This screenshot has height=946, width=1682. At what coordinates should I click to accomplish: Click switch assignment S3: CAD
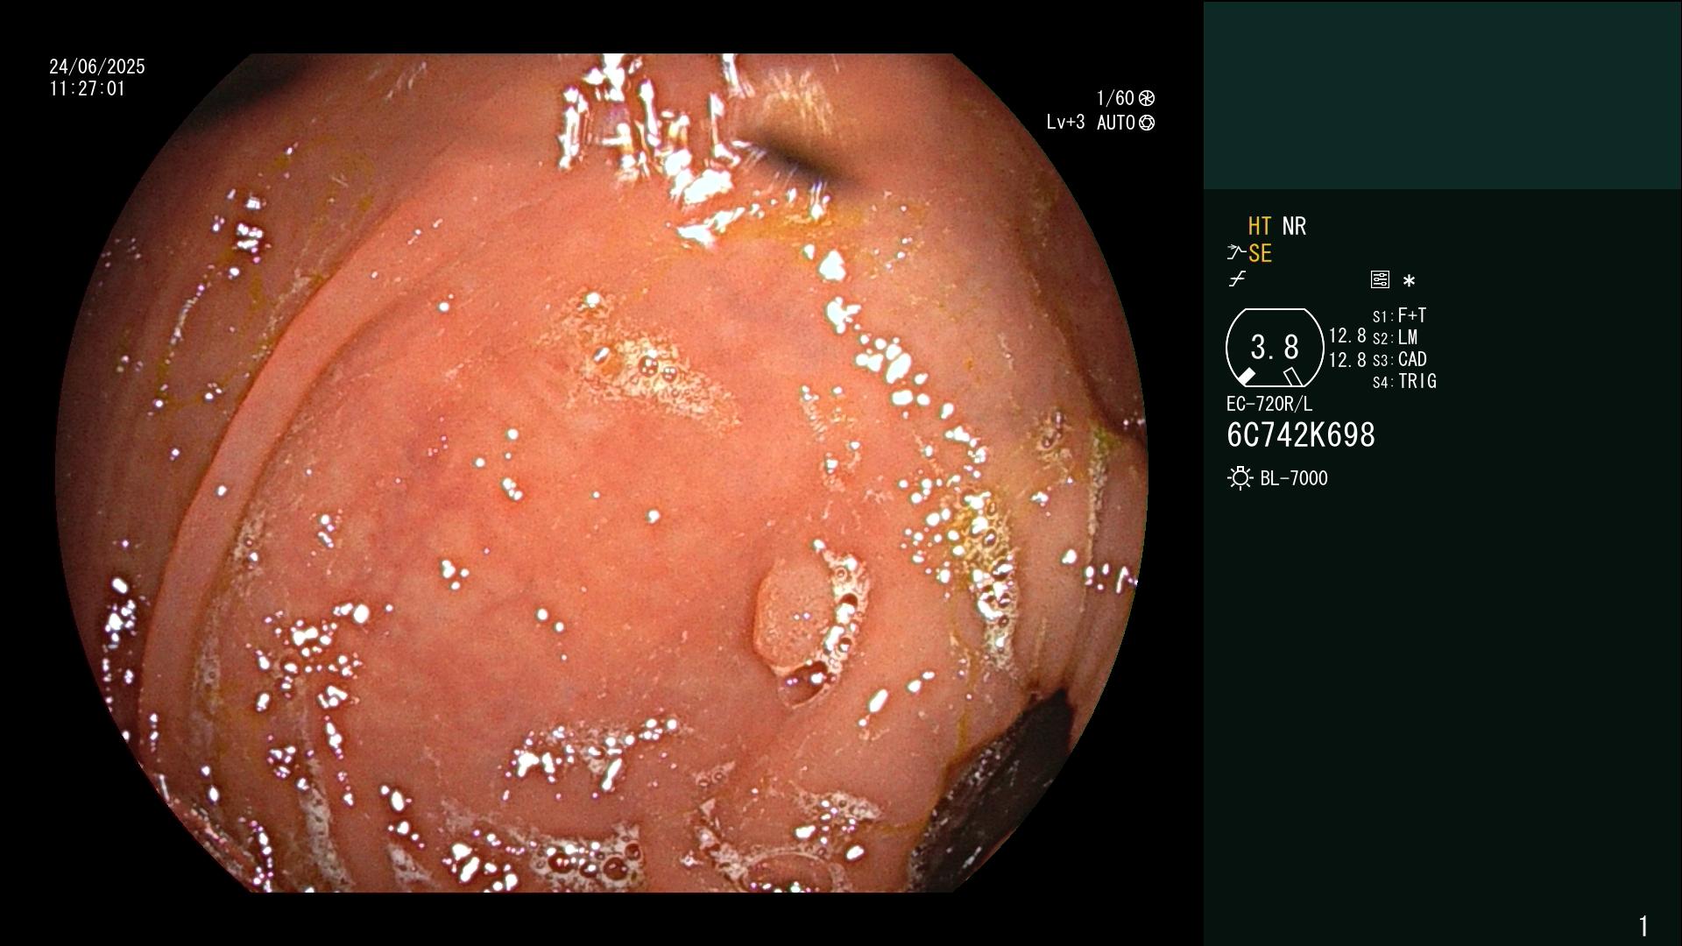coord(1400,359)
